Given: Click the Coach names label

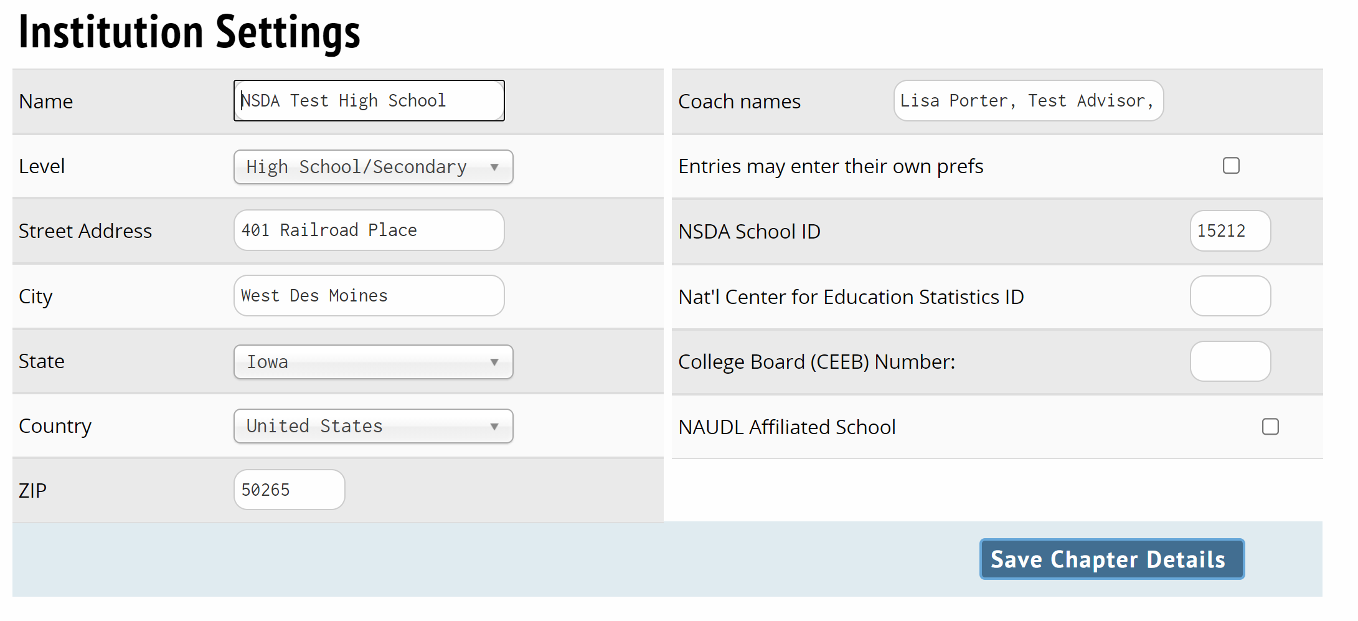Looking at the screenshot, I should pos(739,102).
